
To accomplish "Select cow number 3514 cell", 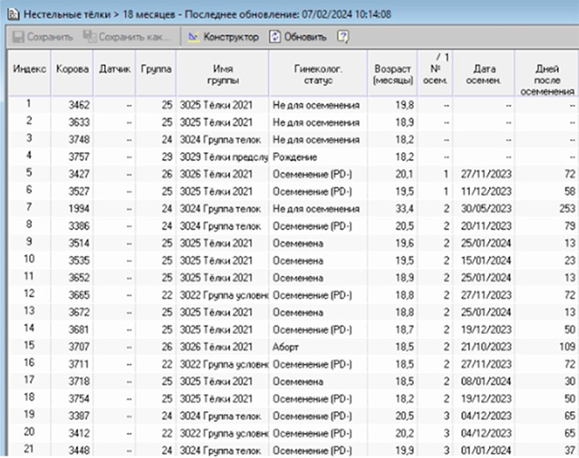I will tap(72, 244).
